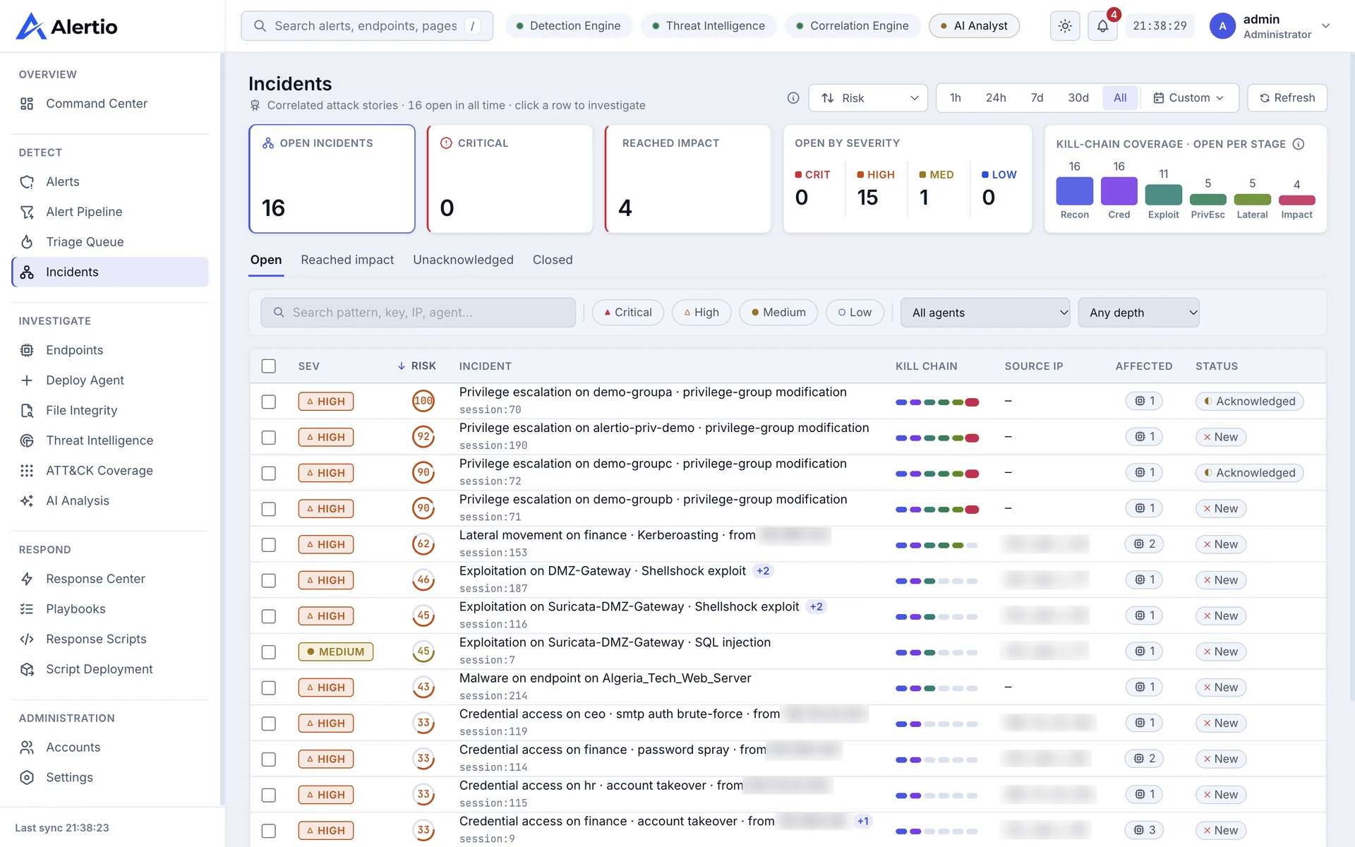Sort table by RISK column header
Image resolution: width=1355 pixels, height=847 pixels.
[416, 366]
